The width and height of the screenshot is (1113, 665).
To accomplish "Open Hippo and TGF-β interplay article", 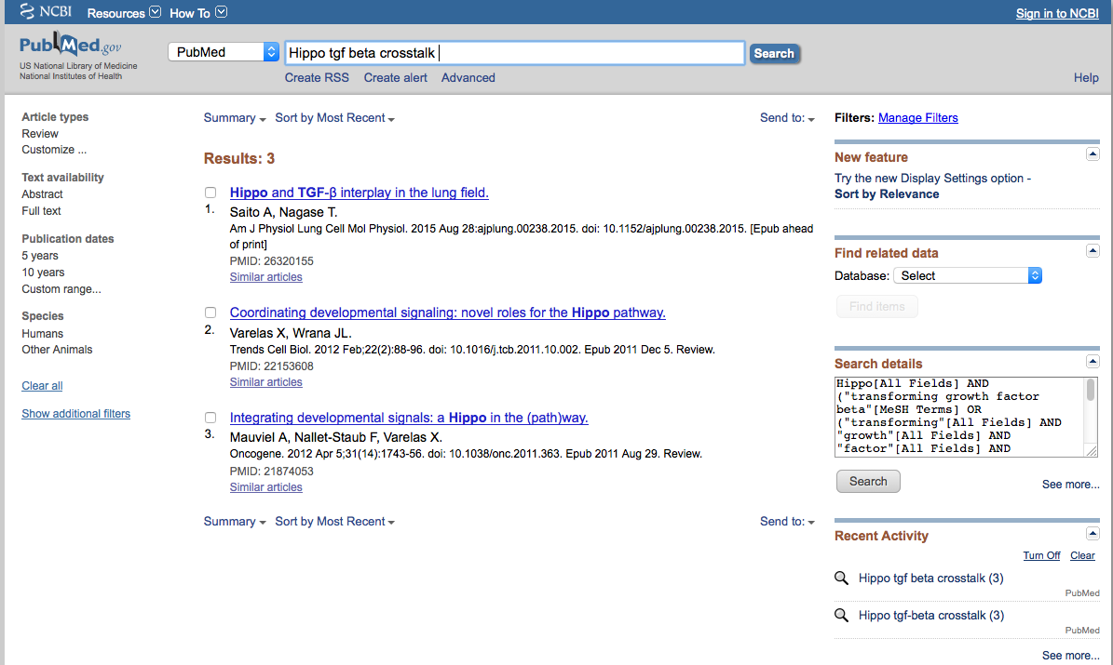I will pyautogui.click(x=360, y=193).
